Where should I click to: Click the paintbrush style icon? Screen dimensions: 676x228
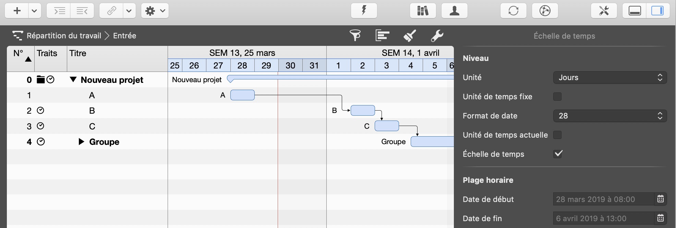(410, 36)
